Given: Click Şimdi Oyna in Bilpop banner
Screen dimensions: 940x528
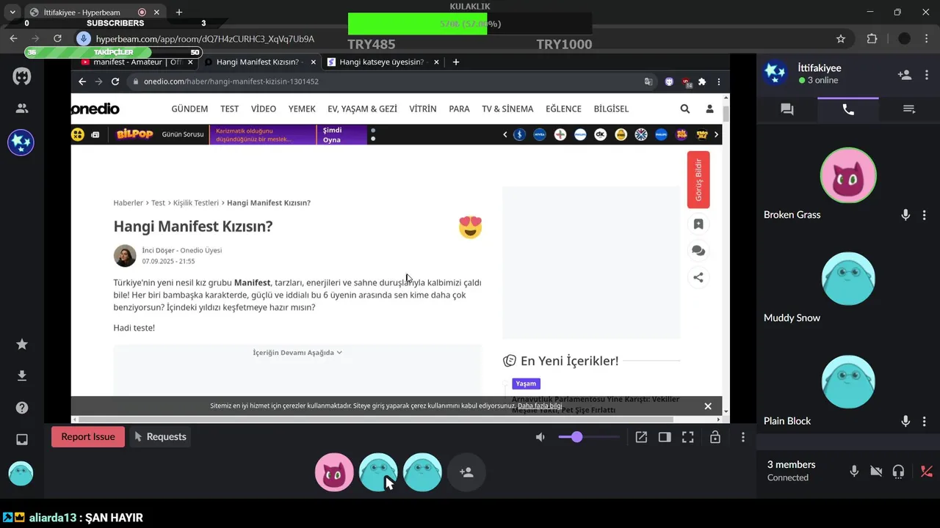Looking at the screenshot, I should [343, 135].
